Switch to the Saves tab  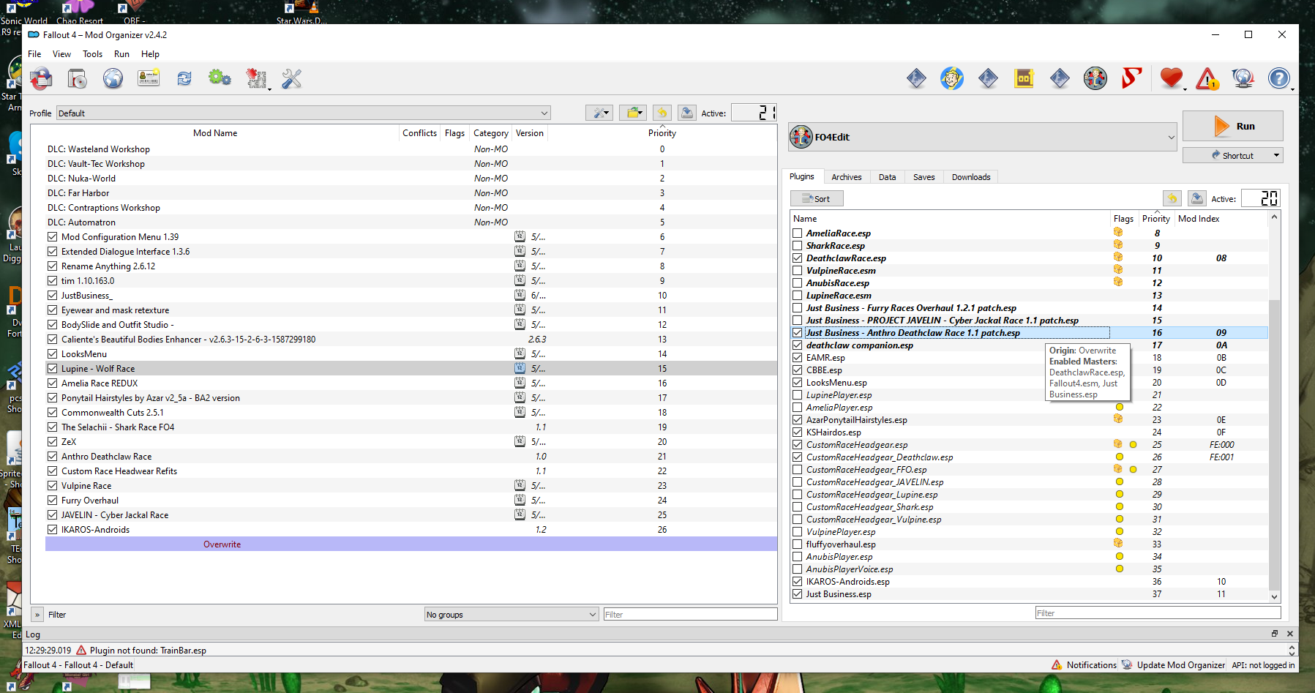pos(924,177)
